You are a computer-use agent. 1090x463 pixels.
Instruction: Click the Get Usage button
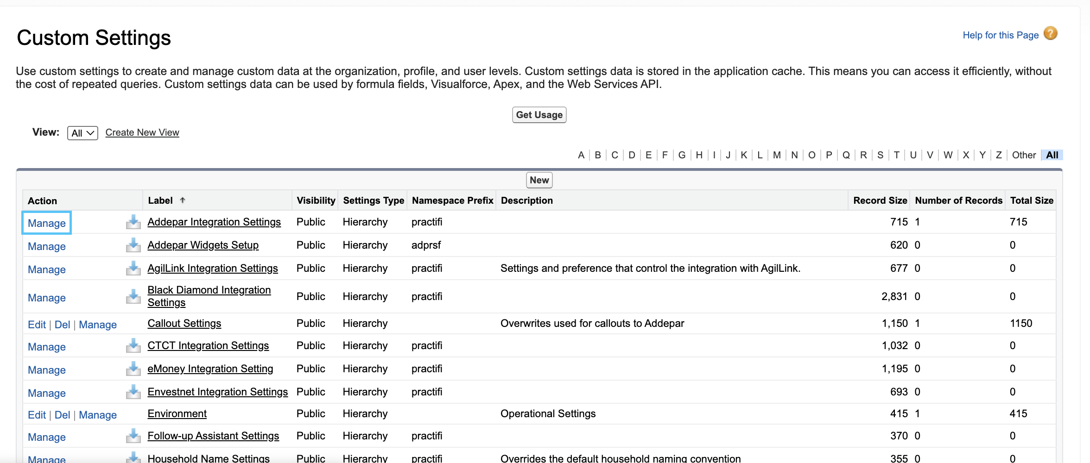[539, 115]
